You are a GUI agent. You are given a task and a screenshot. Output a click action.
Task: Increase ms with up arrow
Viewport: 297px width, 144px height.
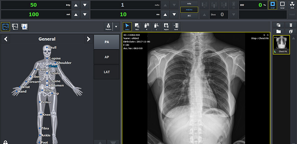pyautogui.click(x=165, y=14)
